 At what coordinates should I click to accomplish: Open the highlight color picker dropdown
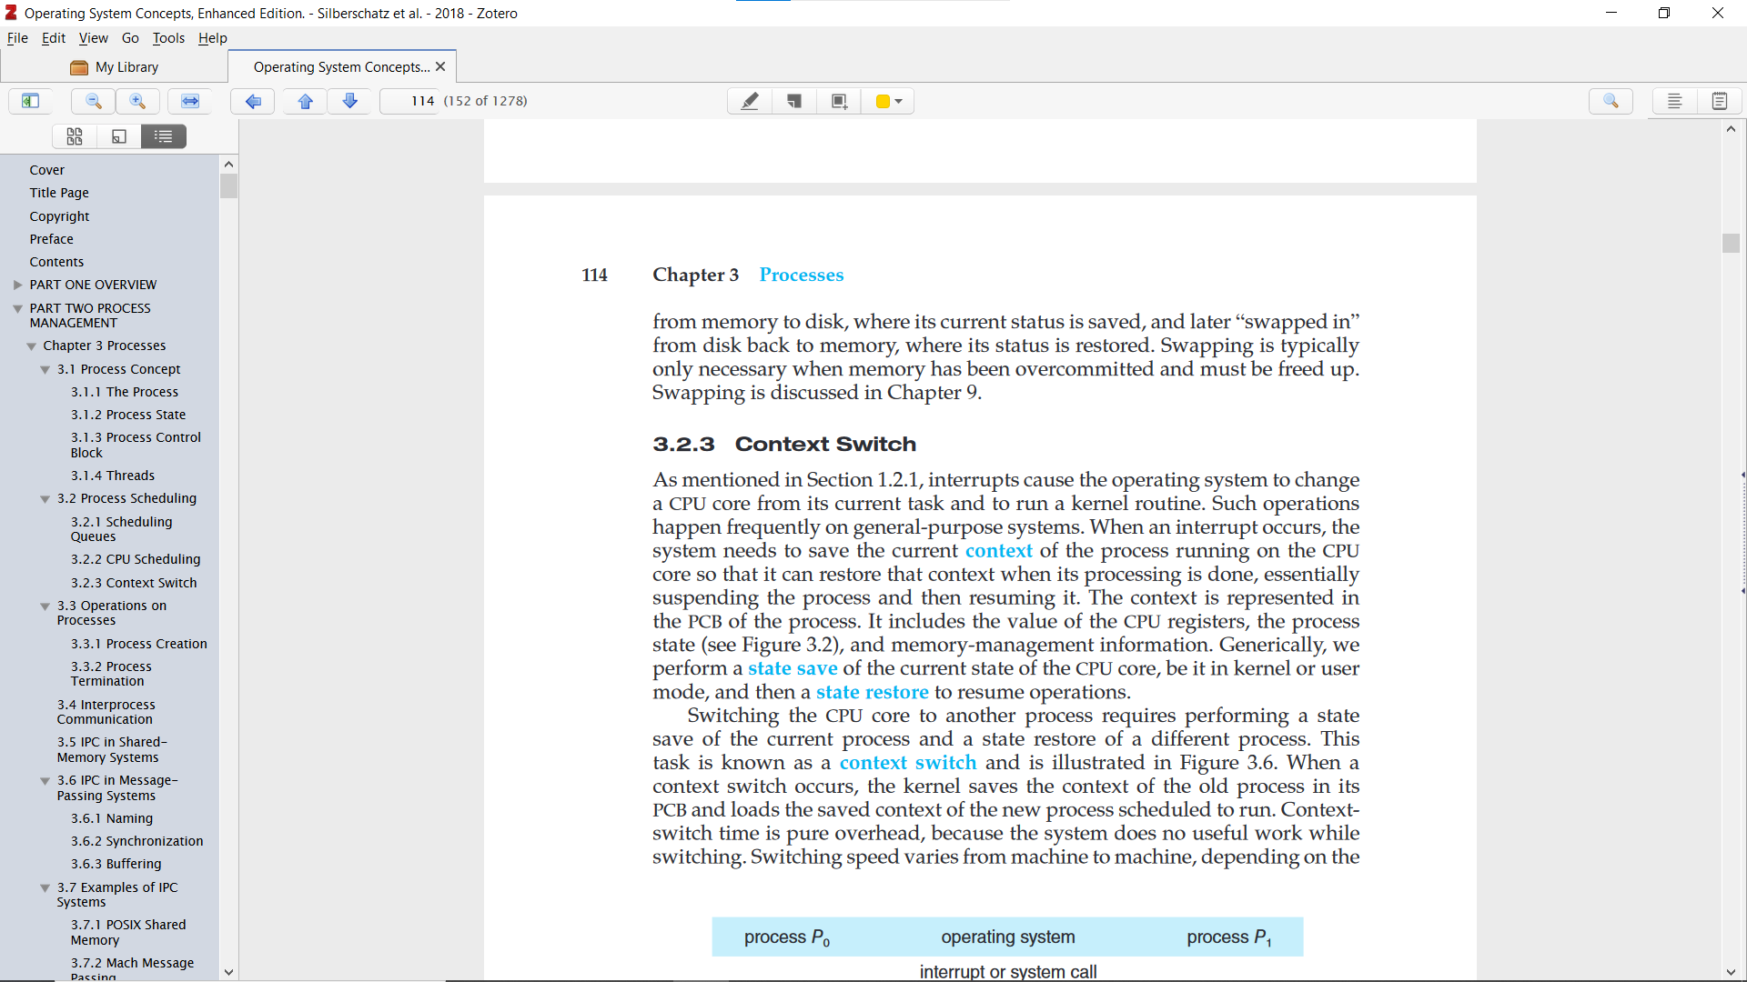pos(899,101)
